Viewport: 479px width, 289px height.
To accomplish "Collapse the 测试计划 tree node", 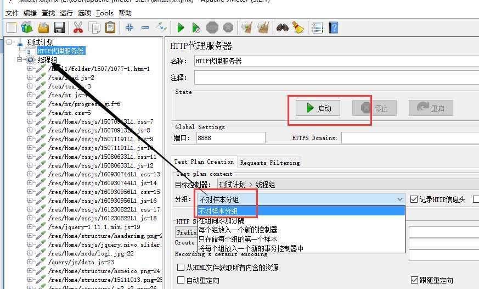I will [x=9, y=42].
